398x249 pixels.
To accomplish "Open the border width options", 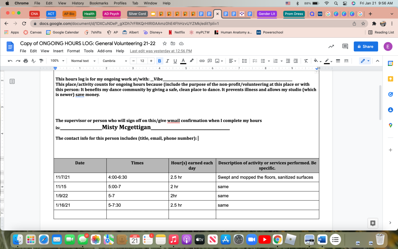I will tap(338, 61).
